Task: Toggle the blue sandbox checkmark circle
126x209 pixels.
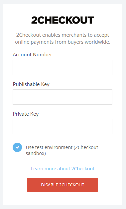Action: (x=17, y=147)
